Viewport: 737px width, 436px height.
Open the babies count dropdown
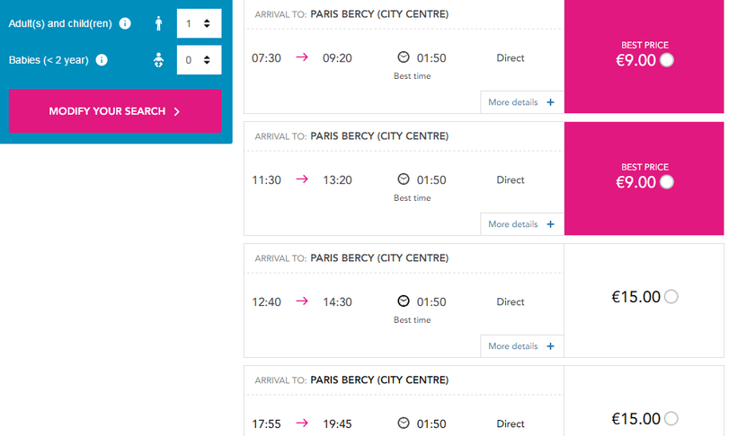click(x=199, y=60)
